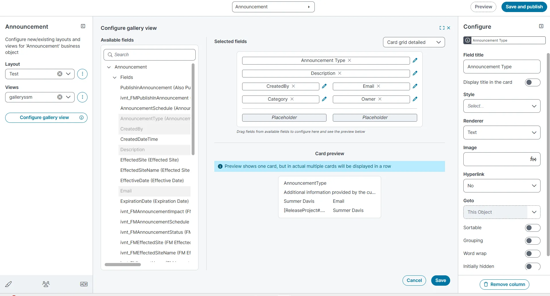Remove Description from selected fields
Screen dimensions: 550x296
(340, 73)
